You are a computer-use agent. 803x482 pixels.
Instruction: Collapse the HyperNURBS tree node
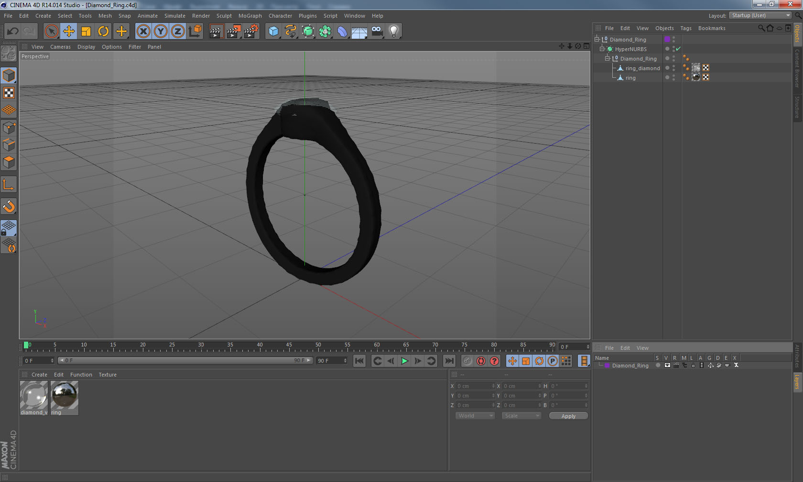click(602, 49)
